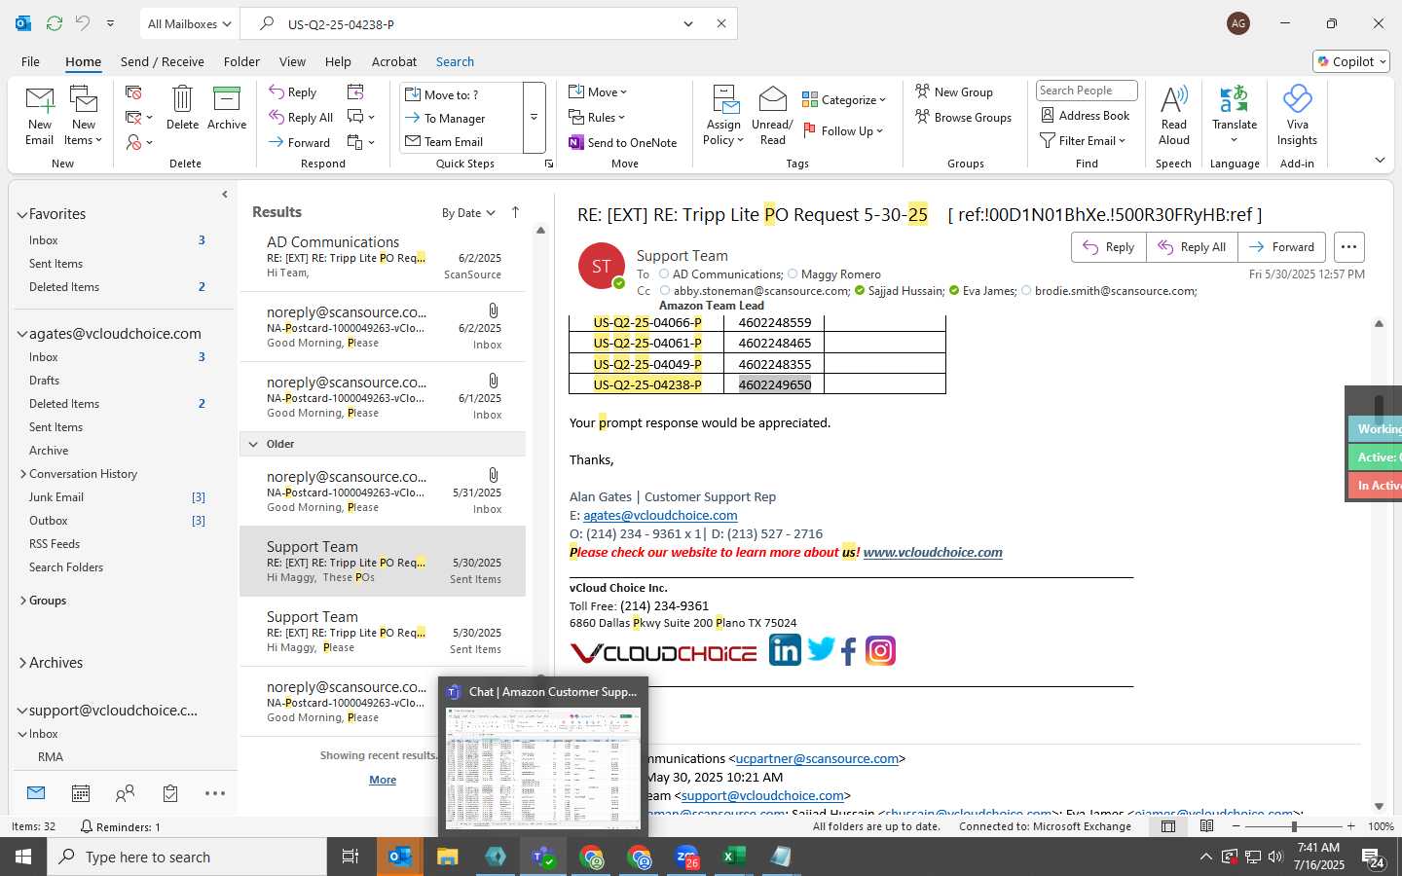Viewport: 1402px width, 876px height.
Task: Click New Group
Action: coord(954,92)
